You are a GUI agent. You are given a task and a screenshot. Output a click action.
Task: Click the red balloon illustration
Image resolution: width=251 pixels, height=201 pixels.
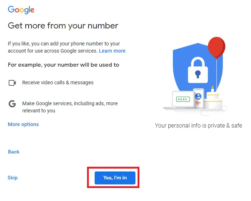pos(216,48)
